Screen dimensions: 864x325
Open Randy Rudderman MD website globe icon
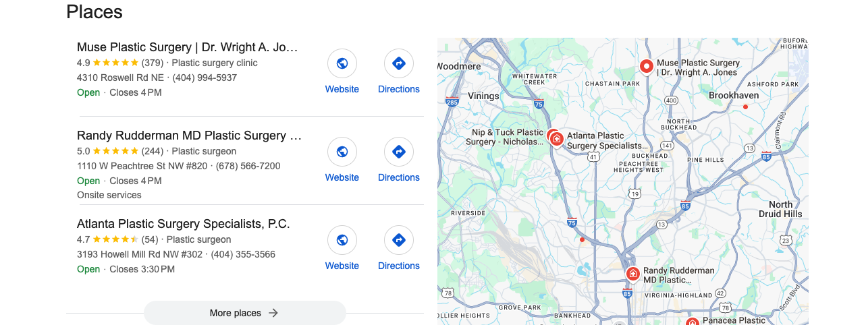(x=342, y=152)
